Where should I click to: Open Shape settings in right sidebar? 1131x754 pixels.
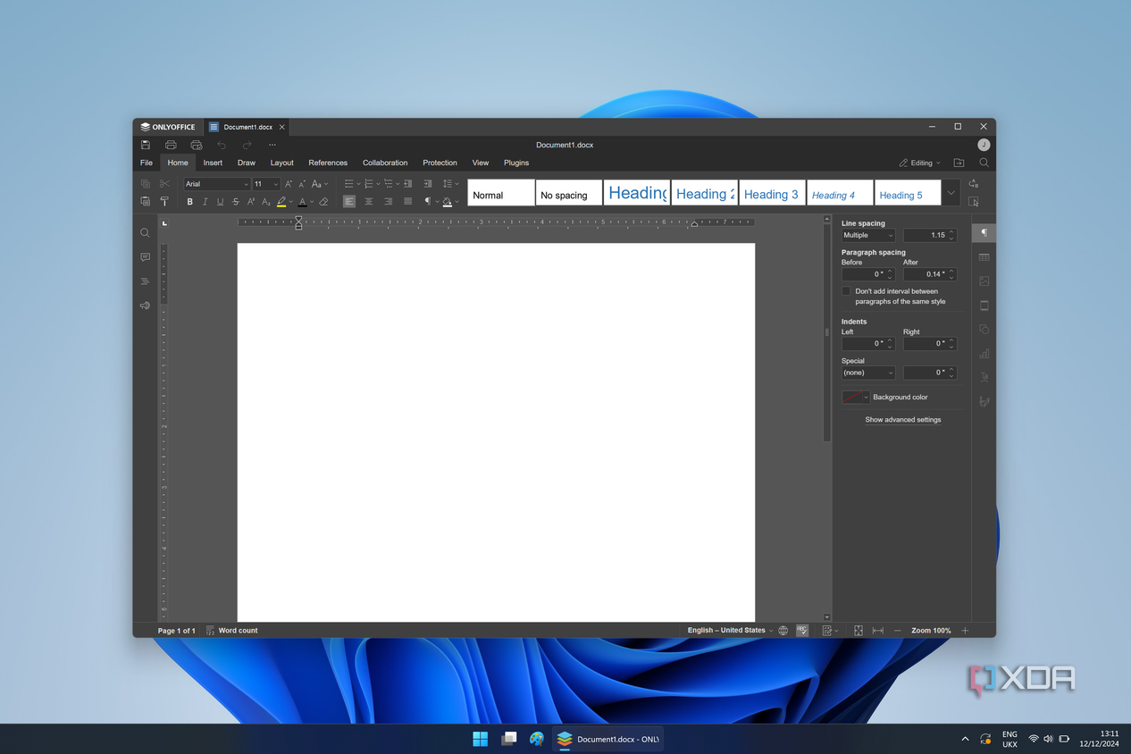click(984, 330)
